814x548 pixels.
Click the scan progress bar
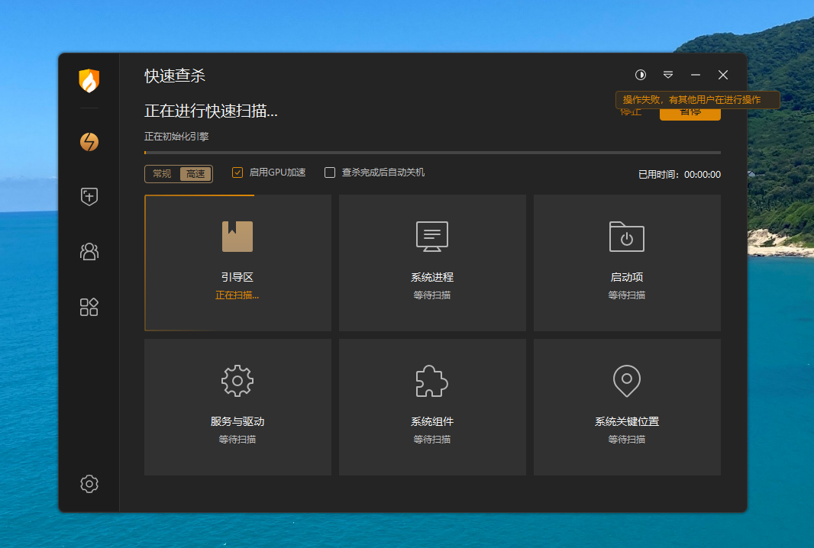[x=432, y=153]
